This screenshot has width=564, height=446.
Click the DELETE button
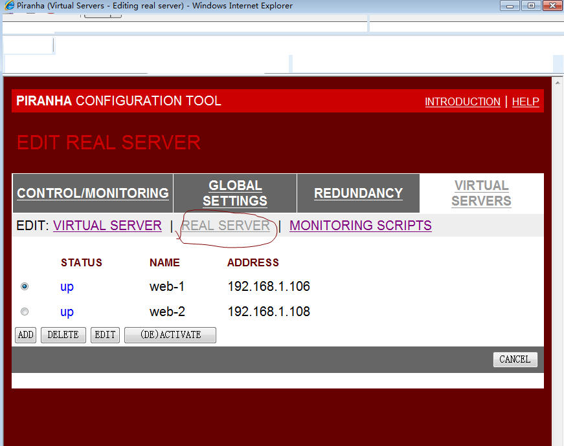63,335
